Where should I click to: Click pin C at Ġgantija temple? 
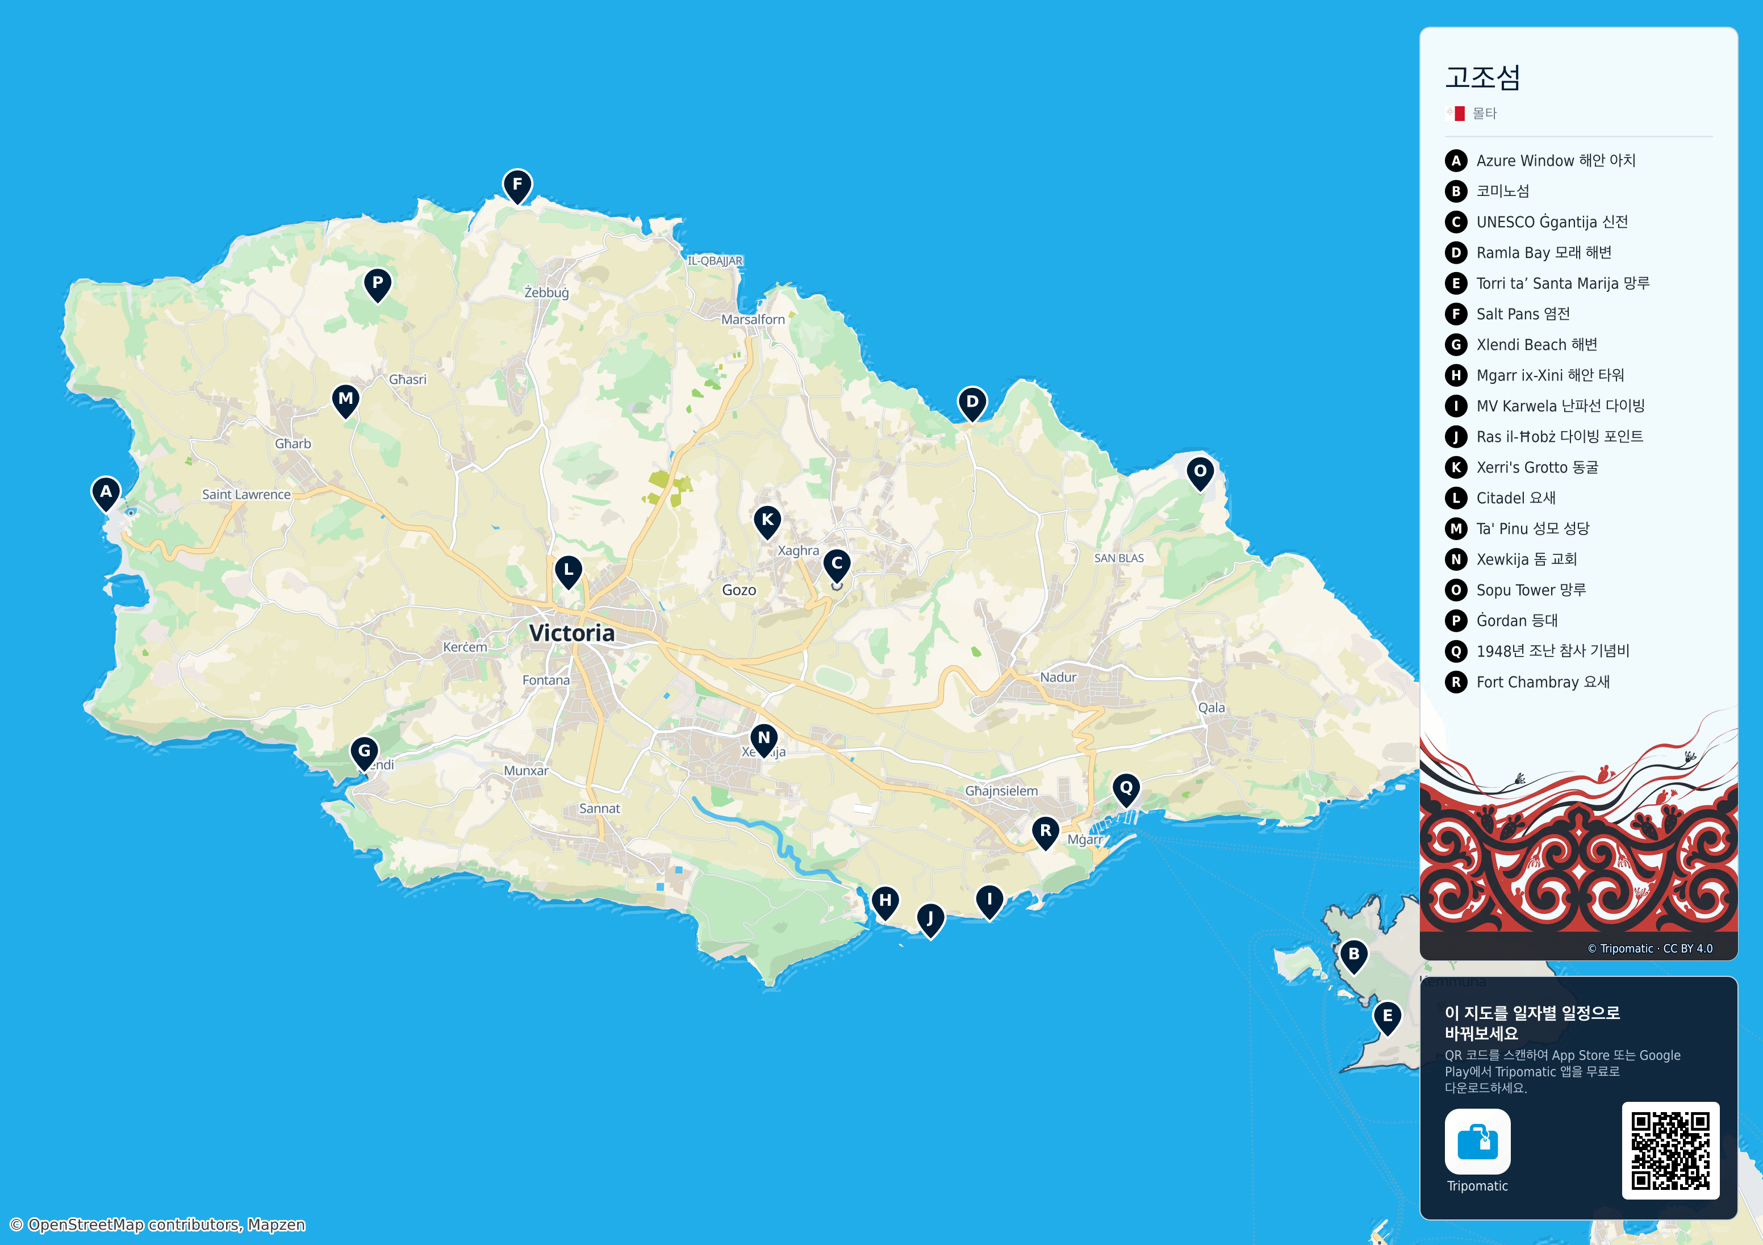[x=837, y=565]
